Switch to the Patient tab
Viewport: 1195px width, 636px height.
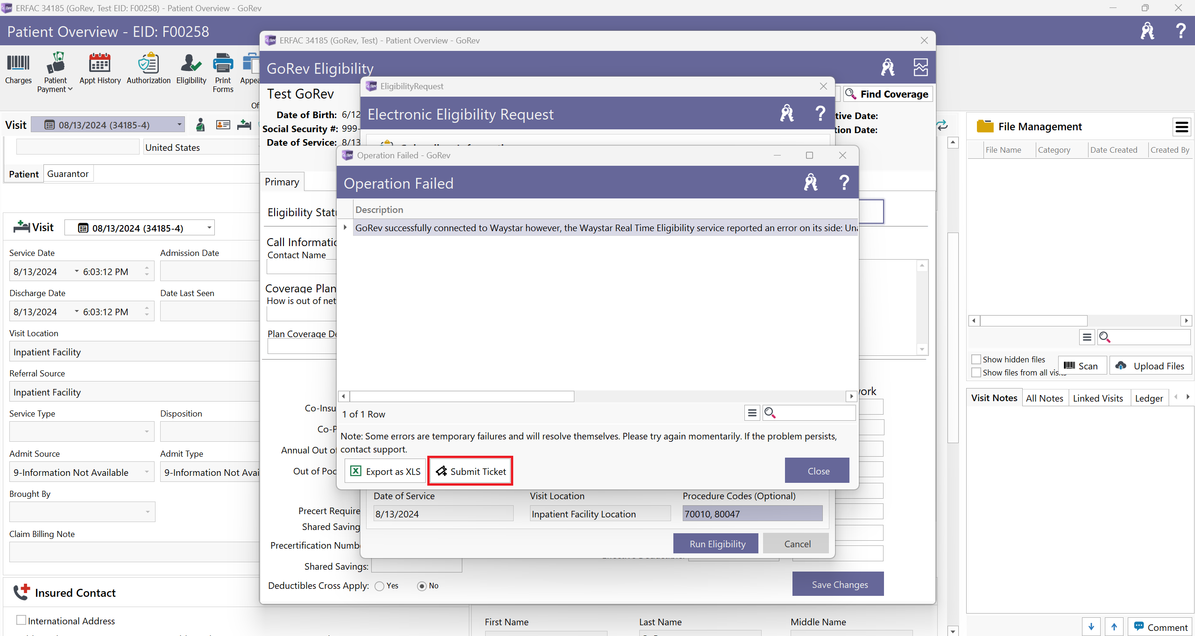[23, 174]
